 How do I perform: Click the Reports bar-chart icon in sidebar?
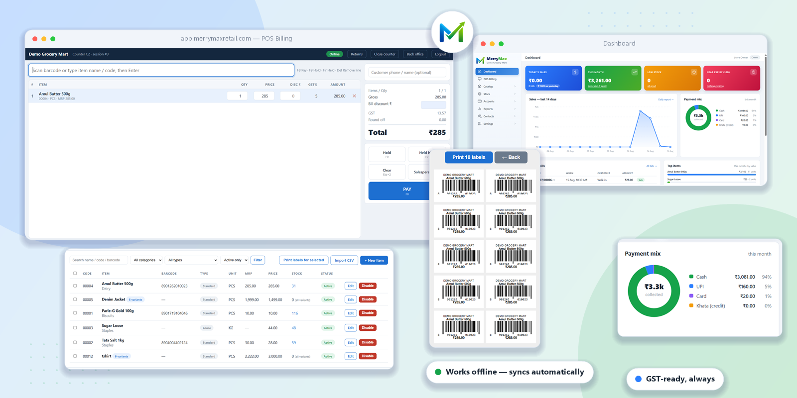(x=480, y=109)
